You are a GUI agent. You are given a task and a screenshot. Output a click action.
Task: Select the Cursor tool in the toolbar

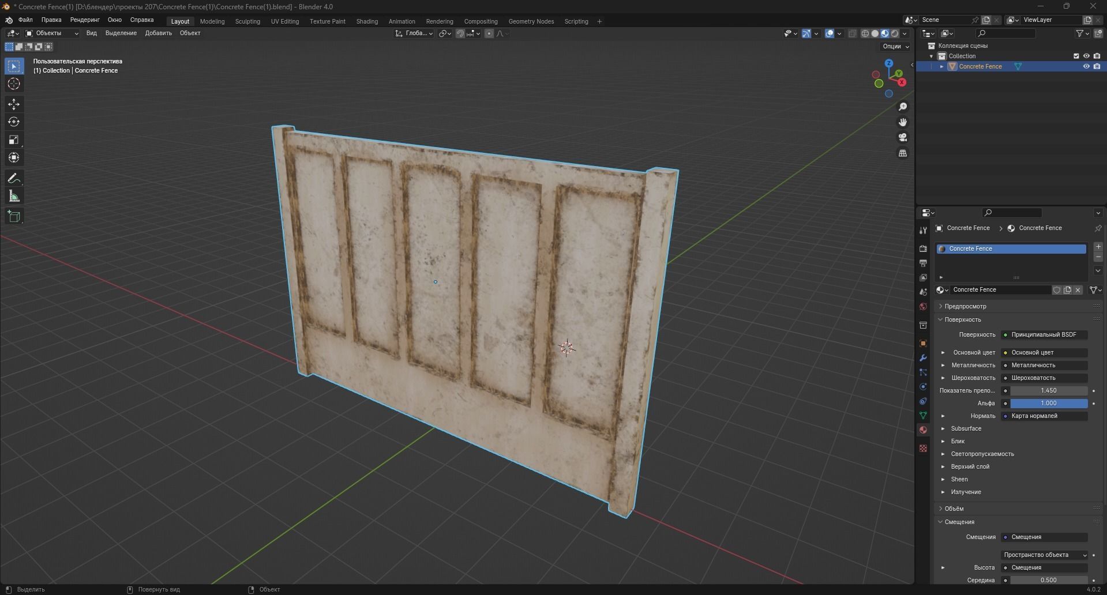(14, 84)
